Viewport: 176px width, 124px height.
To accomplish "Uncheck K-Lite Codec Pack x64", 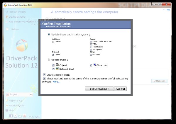I will pos(91,42).
